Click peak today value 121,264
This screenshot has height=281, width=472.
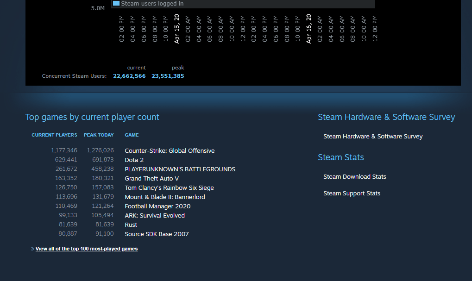[x=103, y=206]
